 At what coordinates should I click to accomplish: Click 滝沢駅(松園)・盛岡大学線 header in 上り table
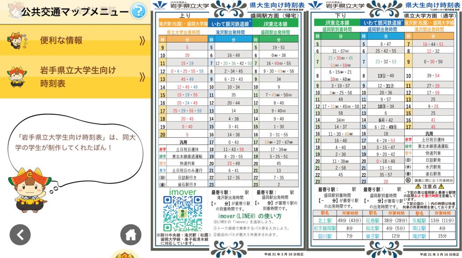[x=183, y=23]
